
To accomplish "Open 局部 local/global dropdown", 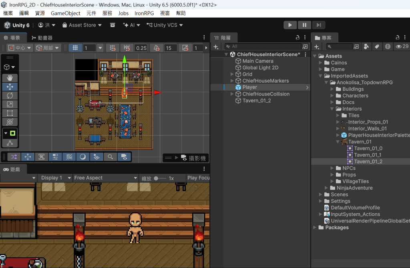I will [47, 48].
